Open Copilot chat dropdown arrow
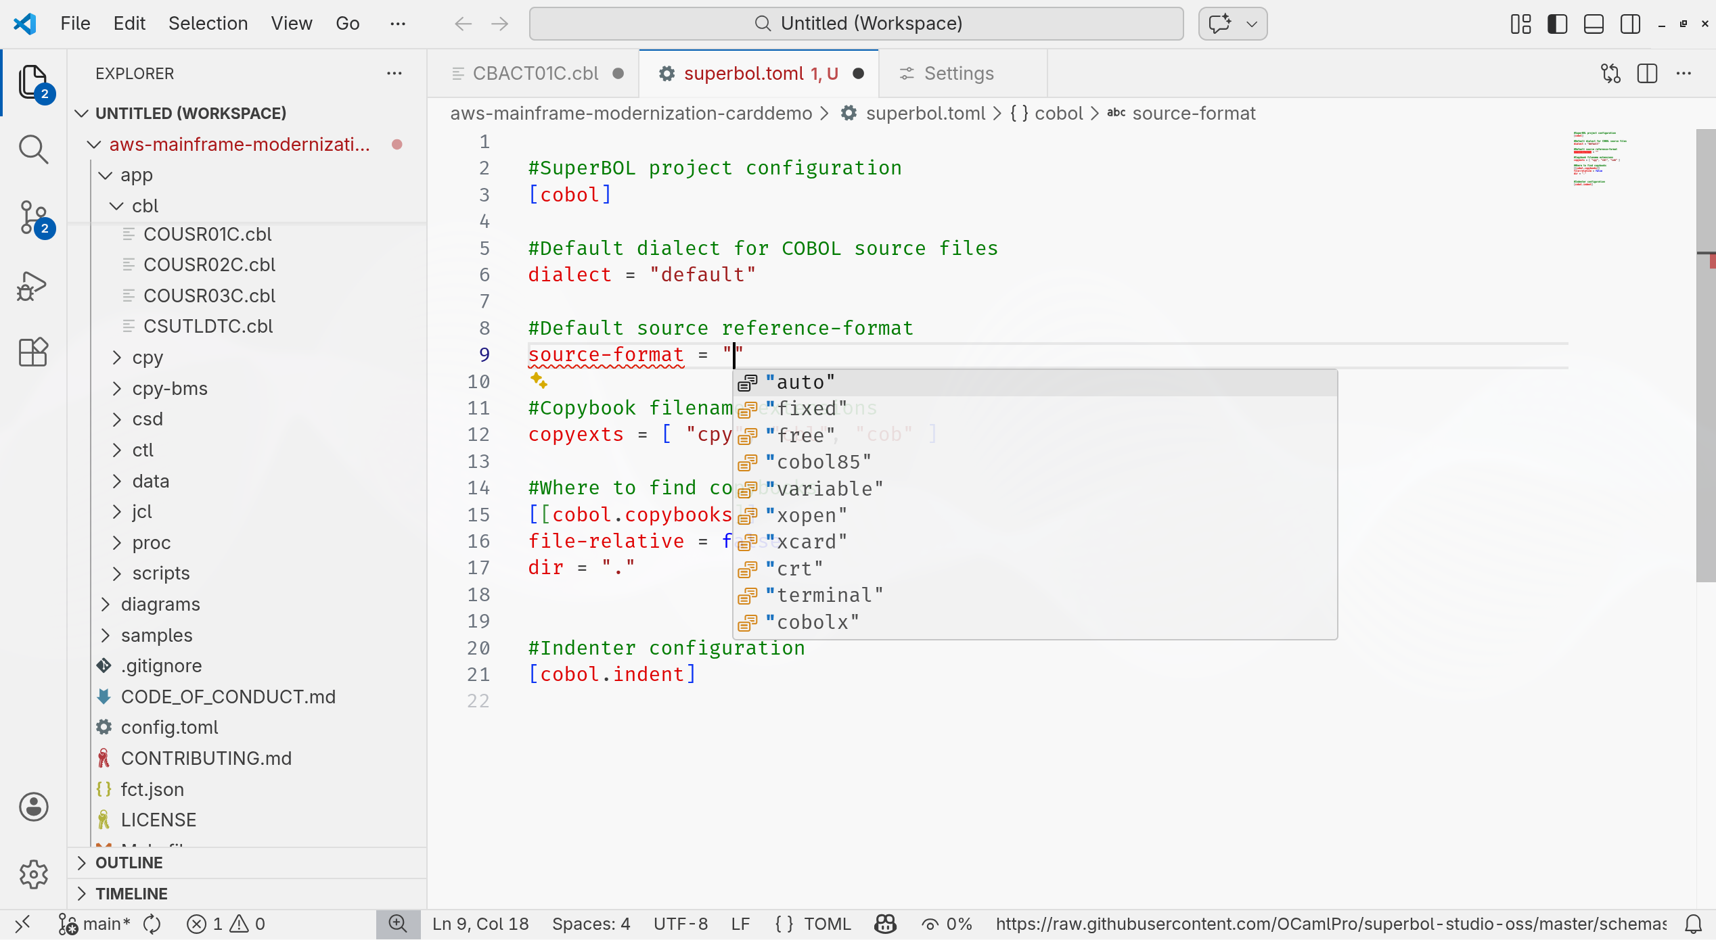 (x=1252, y=24)
